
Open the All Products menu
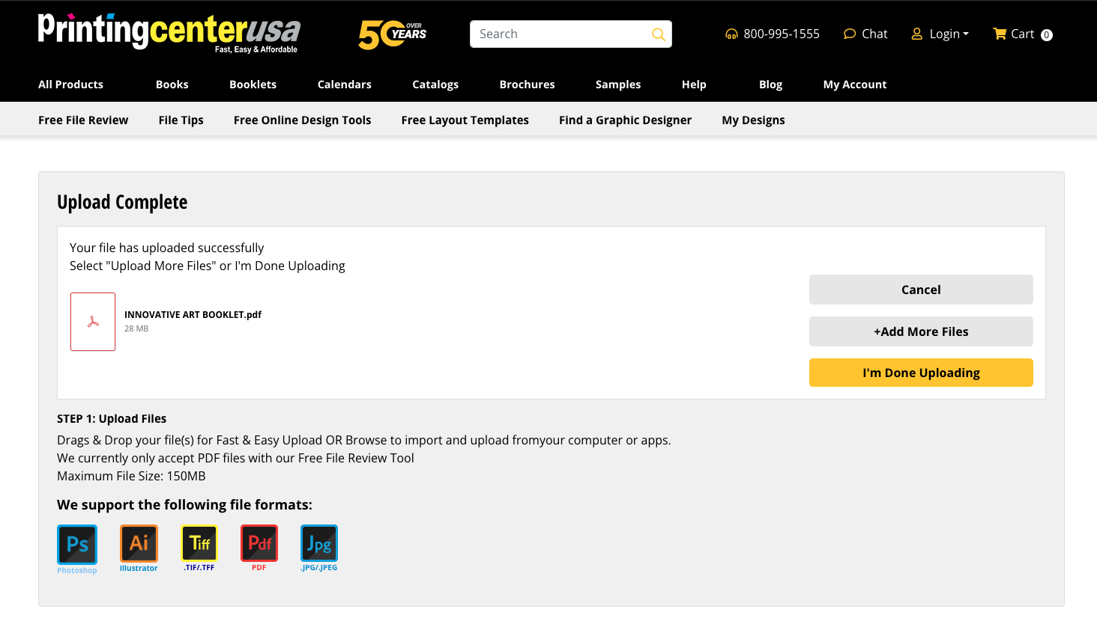(x=70, y=85)
